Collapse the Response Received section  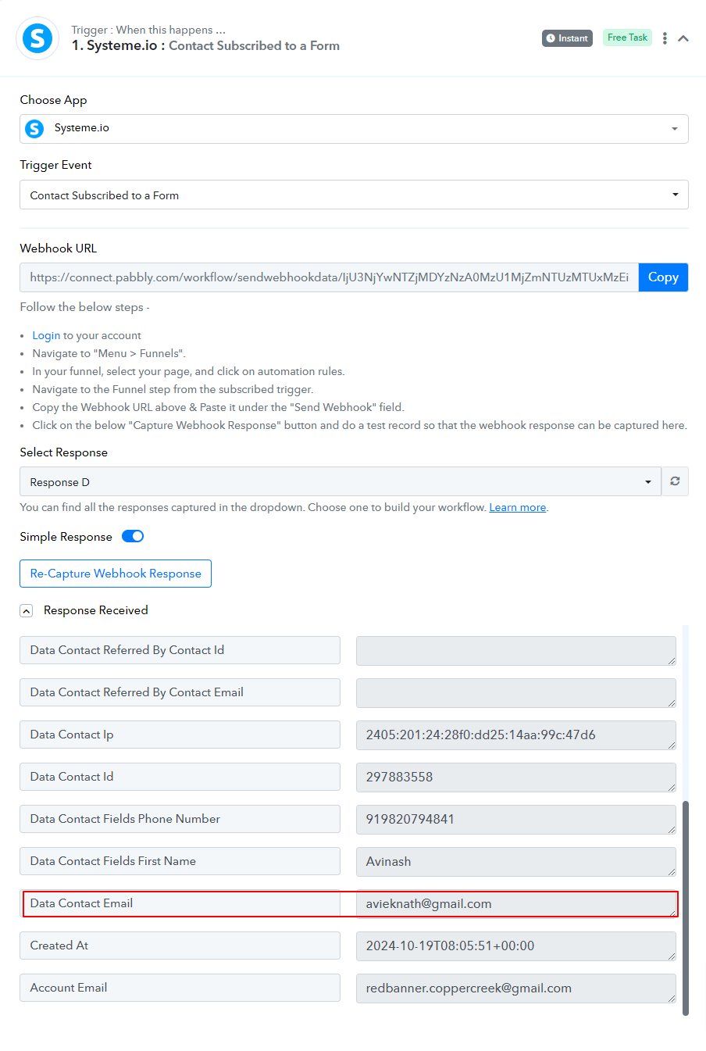(x=27, y=611)
